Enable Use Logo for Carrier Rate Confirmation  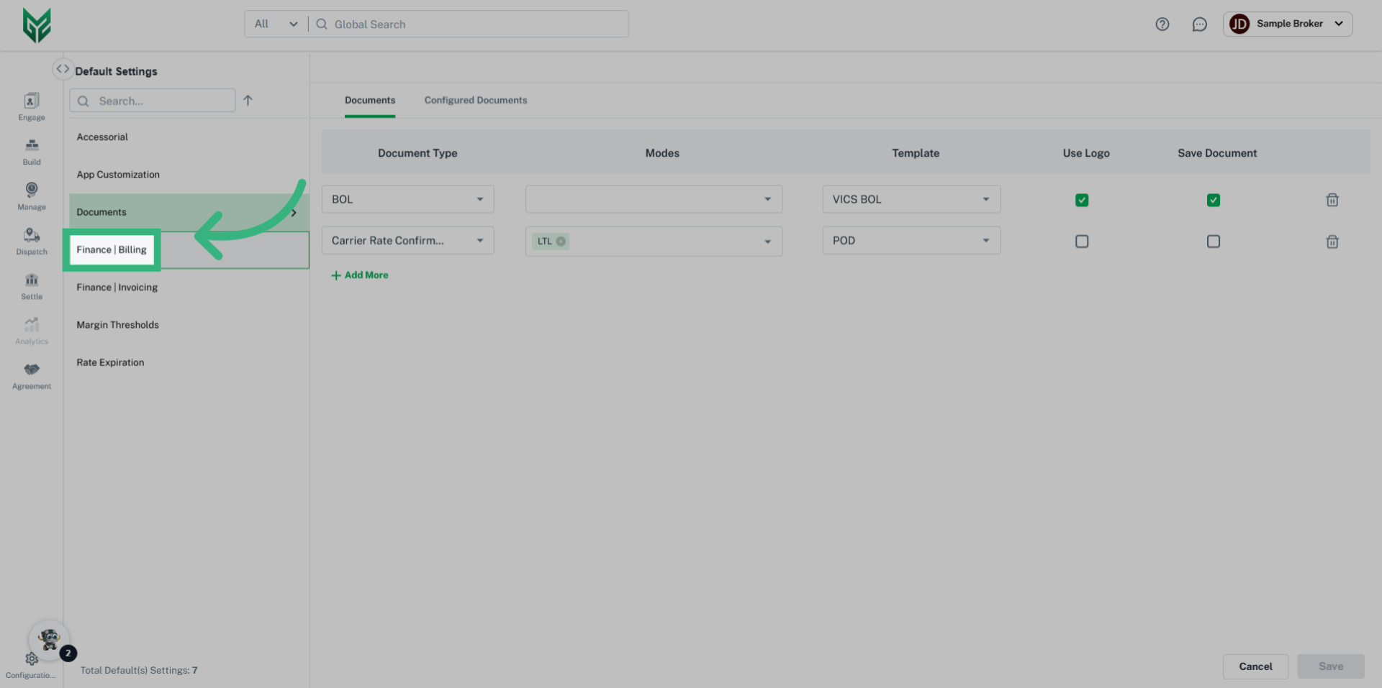tap(1082, 242)
